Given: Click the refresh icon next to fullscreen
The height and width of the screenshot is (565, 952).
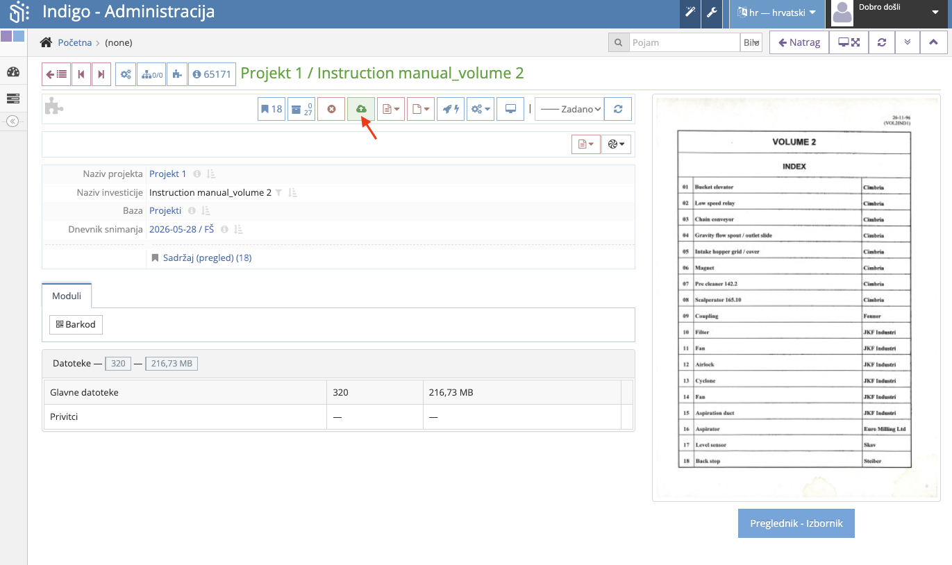Looking at the screenshot, I should [882, 42].
